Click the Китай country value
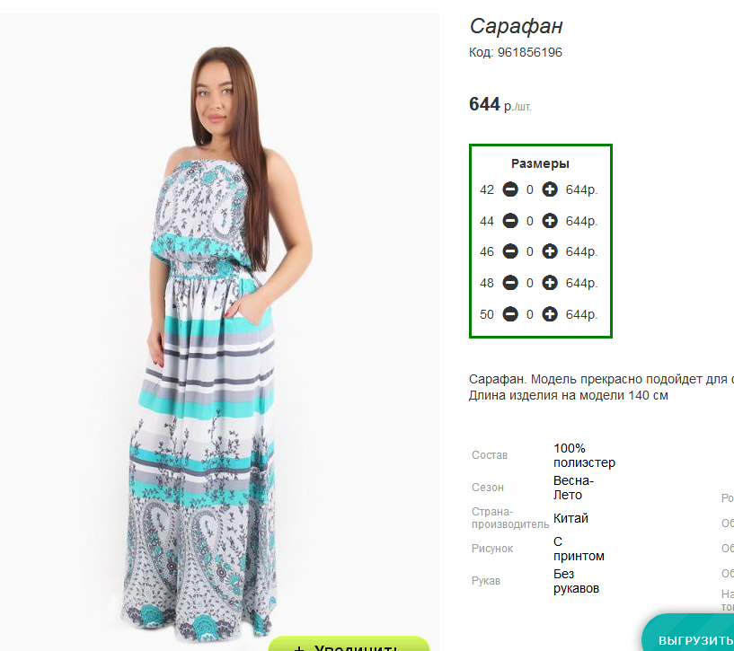Screen dimensions: 734x651 [x=570, y=518]
